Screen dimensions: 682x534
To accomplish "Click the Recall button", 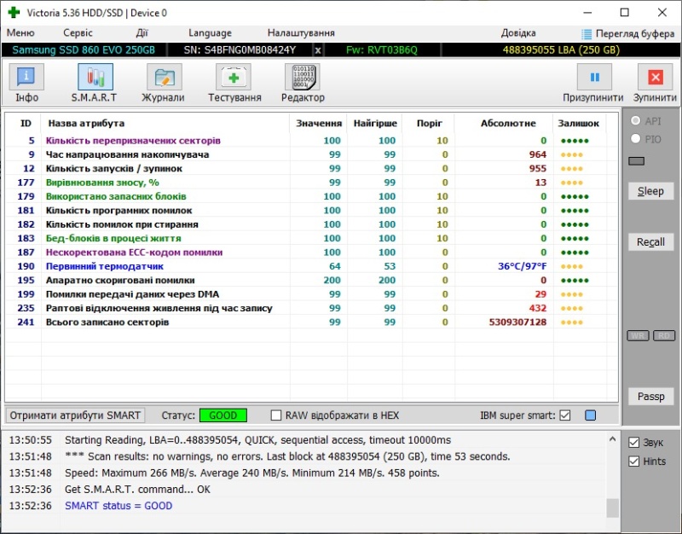I will [x=650, y=242].
